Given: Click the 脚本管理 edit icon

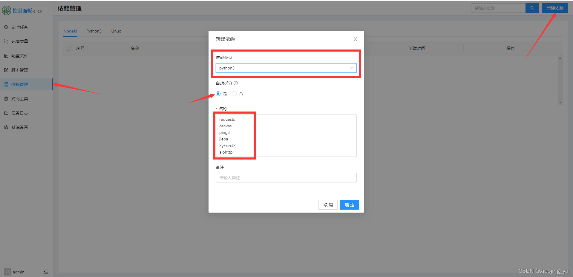Looking at the screenshot, I should [x=6, y=70].
